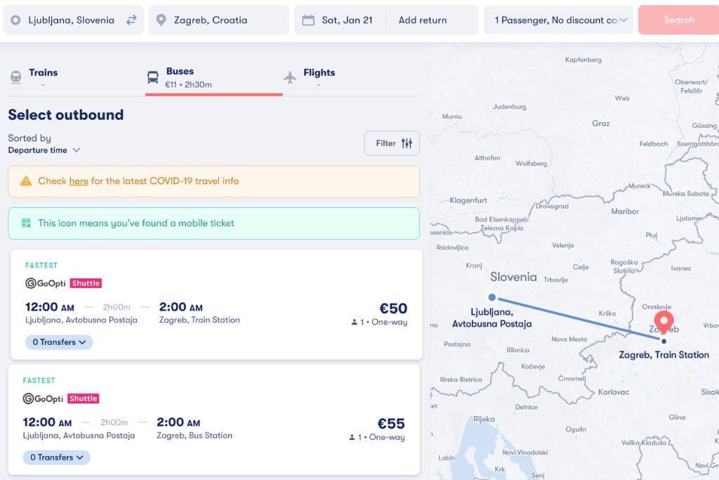Image resolution: width=719 pixels, height=480 pixels.
Task: Edit the Zagreb, Croatia destination field
Action: [219, 20]
